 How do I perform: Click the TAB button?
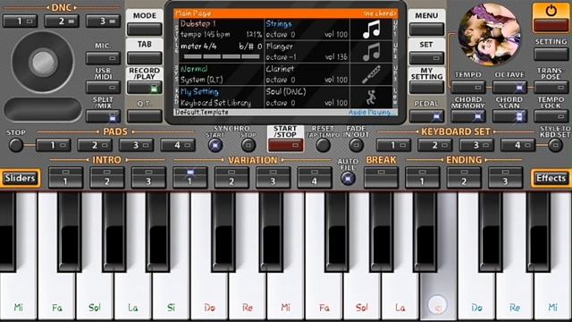(145, 57)
